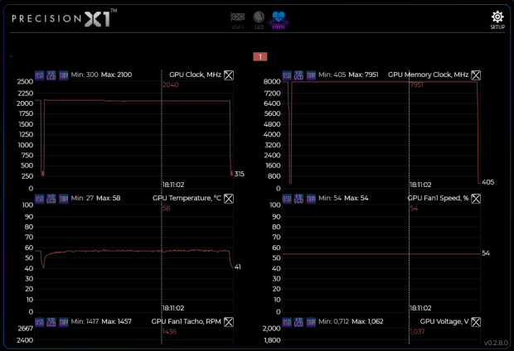The width and height of the screenshot is (514, 351).
Task: Toggle KB LCD for GPU Fan1 Speed graph
Action: pos(298,199)
